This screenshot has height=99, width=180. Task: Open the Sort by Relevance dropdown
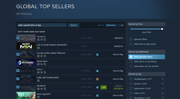(115, 25)
